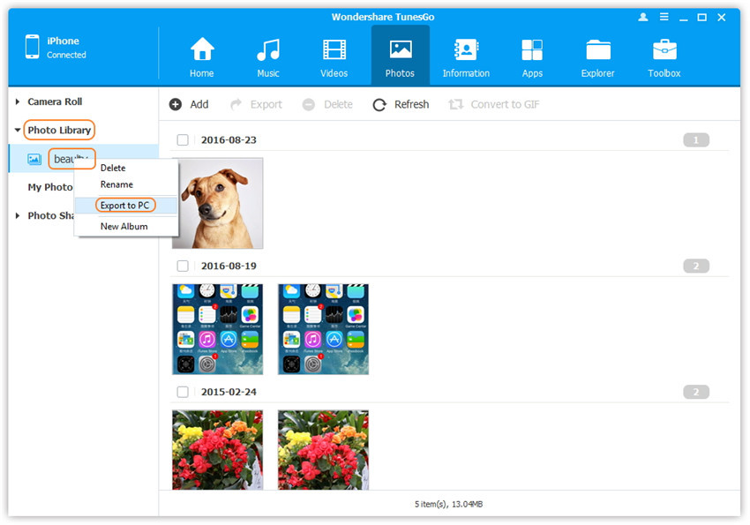Screen dimensions: 750x525
Task: Check the 2015-02-24 group checkbox
Action: coord(183,392)
